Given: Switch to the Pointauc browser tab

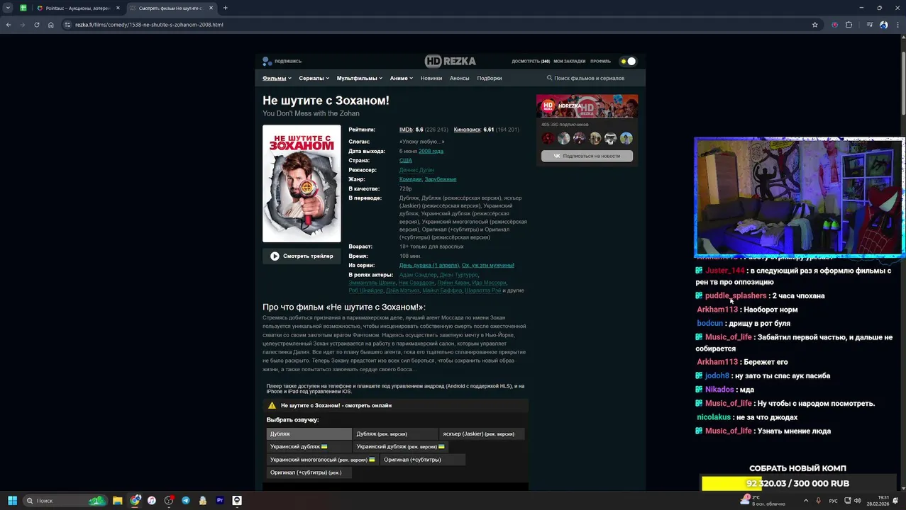Looking at the screenshot, I should [x=77, y=8].
